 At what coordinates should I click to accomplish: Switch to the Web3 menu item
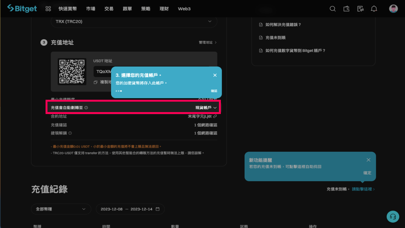point(184,9)
